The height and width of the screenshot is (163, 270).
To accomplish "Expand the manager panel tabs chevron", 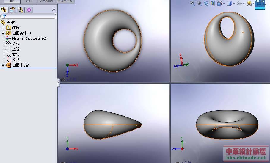I will [54, 10].
